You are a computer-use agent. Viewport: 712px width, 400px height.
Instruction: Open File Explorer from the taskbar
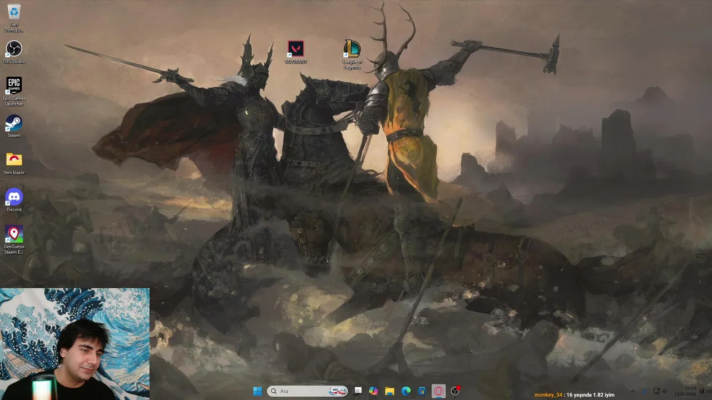click(x=390, y=391)
